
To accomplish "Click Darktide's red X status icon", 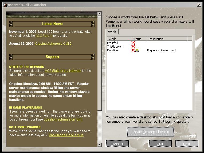I will pos(133,50).
